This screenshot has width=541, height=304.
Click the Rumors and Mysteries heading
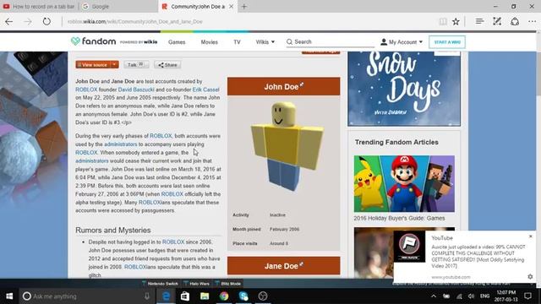point(112,231)
